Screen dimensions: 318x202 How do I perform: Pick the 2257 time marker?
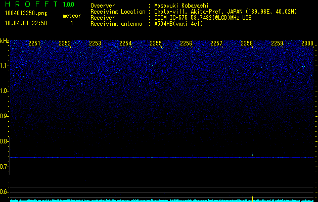tap(216, 44)
